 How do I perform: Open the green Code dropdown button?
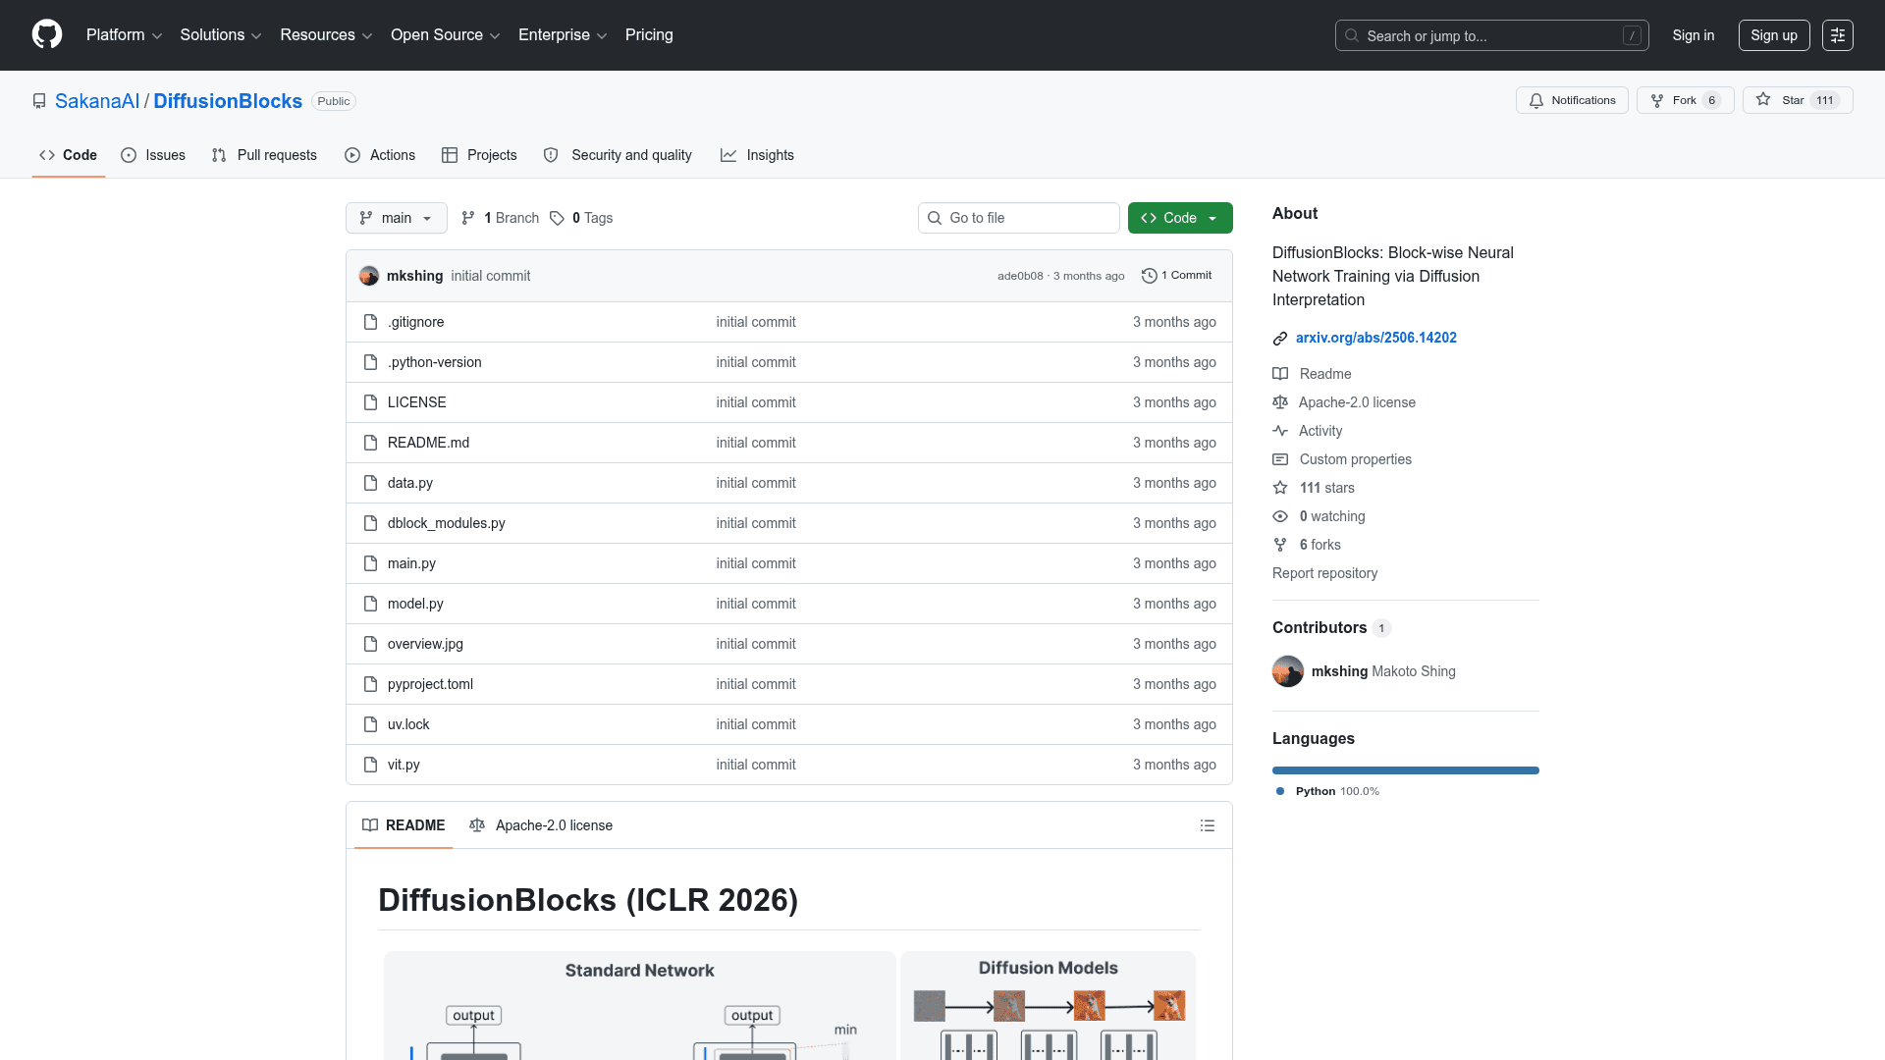tap(1180, 218)
